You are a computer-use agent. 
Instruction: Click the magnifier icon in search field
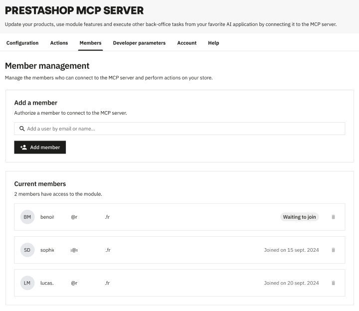click(22, 129)
